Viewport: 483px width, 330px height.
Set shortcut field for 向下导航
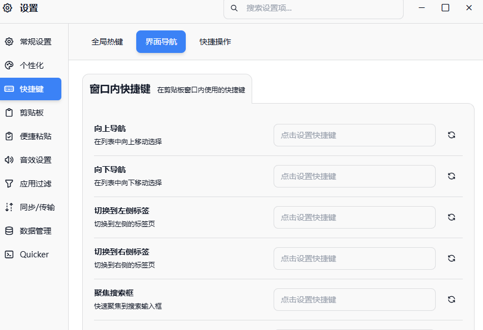355,176
